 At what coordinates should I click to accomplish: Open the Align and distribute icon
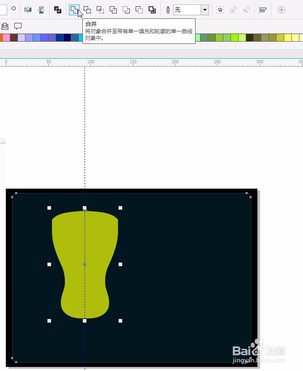pyautogui.click(x=263, y=10)
